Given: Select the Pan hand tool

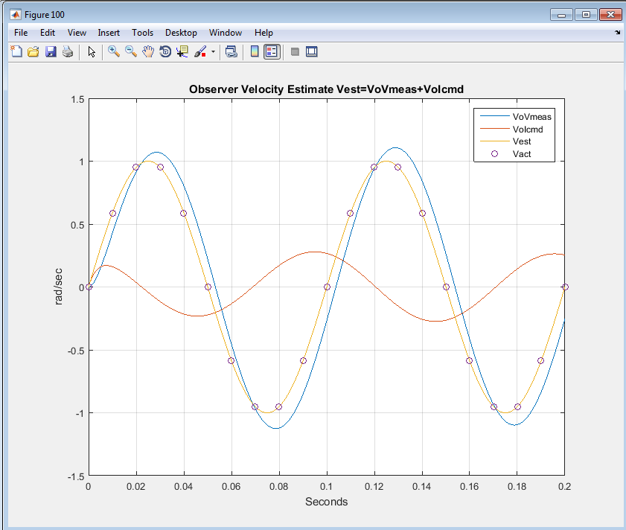Looking at the screenshot, I should 148,51.
